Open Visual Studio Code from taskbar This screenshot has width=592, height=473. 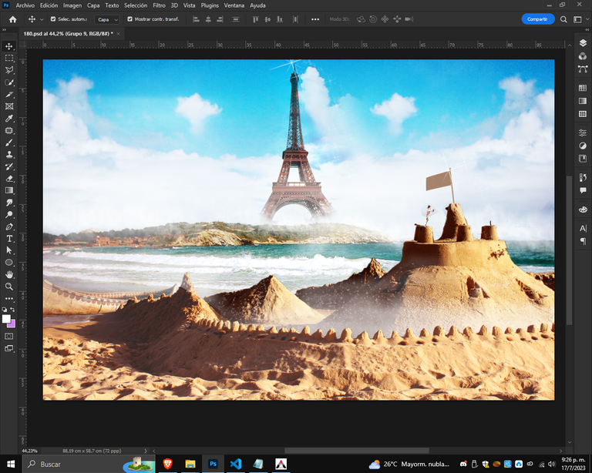236,464
